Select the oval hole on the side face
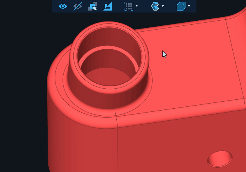Image resolution: width=246 pixels, height=172 pixels. pos(219,158)
